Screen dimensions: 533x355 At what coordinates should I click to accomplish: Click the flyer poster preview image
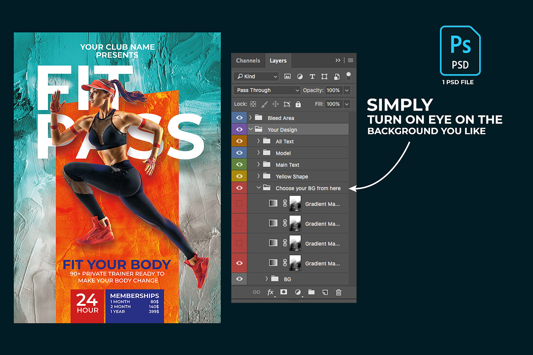(x=117, y=177)
